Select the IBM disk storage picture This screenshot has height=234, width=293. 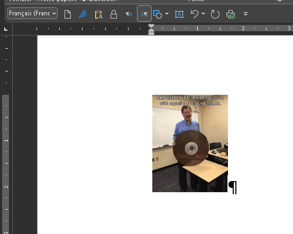[x=190, y=143]
